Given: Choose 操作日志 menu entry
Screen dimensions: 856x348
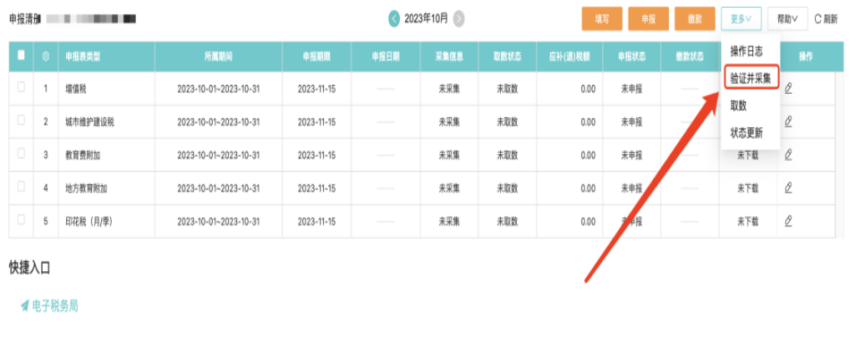Looking at the screenshot, I should click(x=746, y=51).
